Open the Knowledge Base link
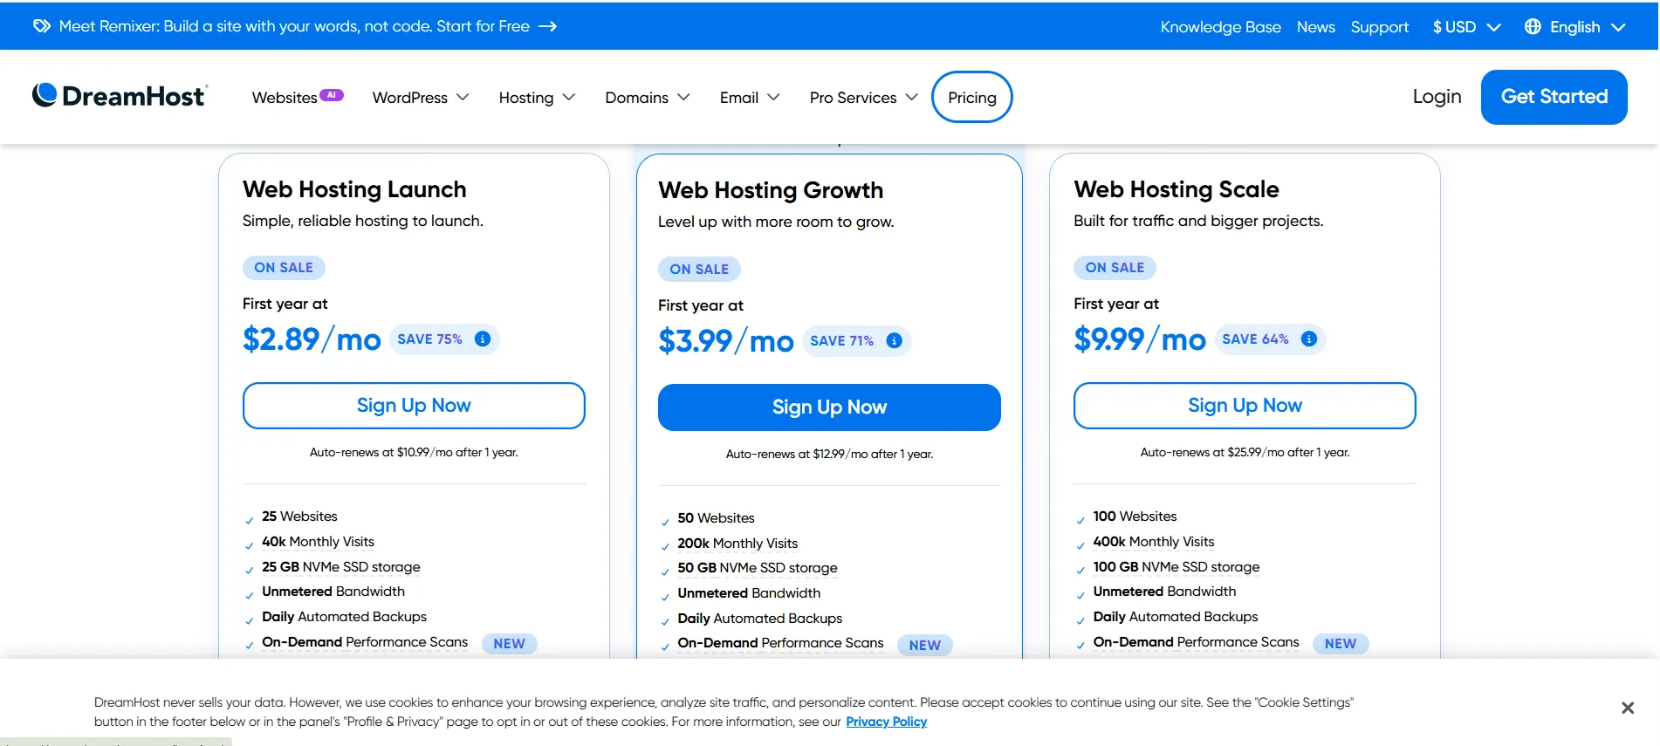1660x746 pixels. tap(1220, 27)
